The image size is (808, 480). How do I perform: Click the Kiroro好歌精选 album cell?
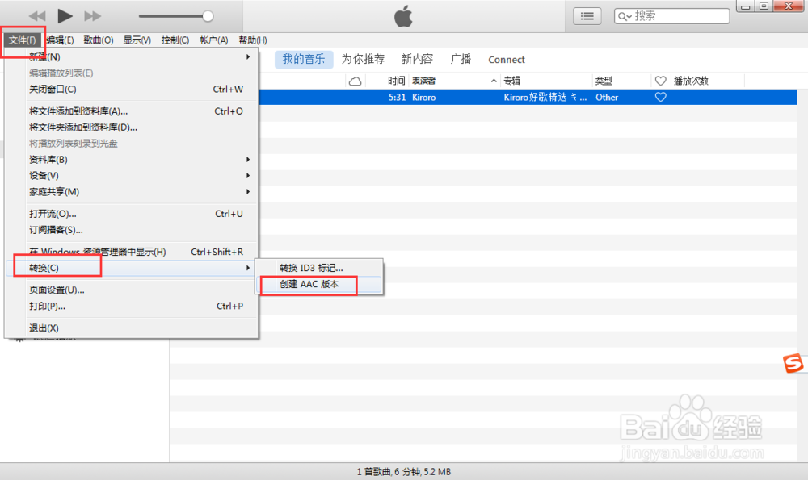545,98
